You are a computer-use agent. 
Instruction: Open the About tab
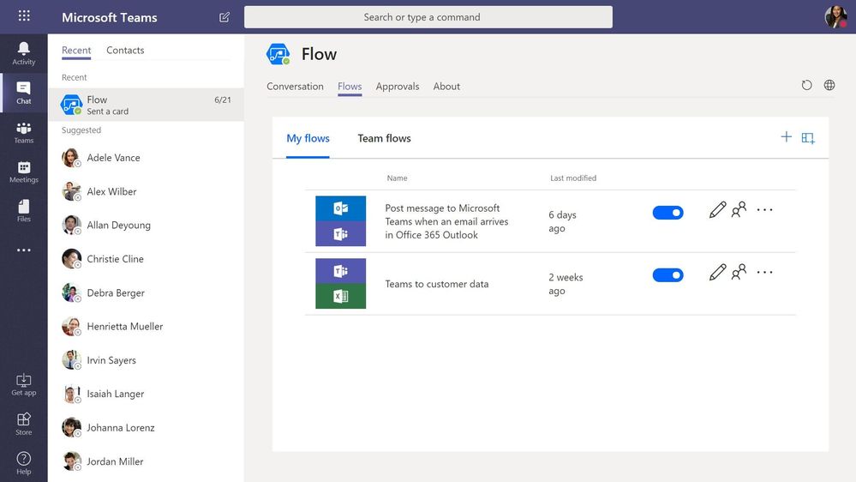pos(446,87)
